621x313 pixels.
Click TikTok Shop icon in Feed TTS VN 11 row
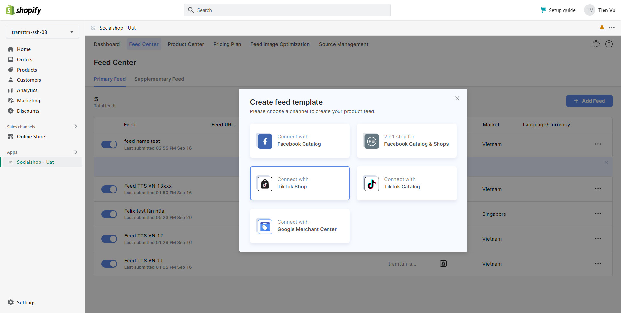(443, 264)
